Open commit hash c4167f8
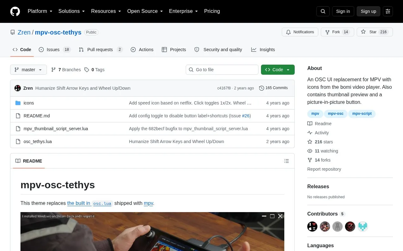Screen dimensions: 403x251 click(x=224, y=88)
